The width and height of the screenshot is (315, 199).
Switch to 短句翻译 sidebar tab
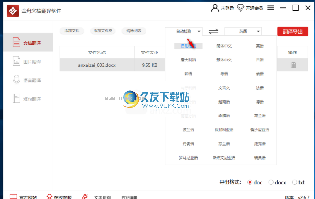coord(28,99)
